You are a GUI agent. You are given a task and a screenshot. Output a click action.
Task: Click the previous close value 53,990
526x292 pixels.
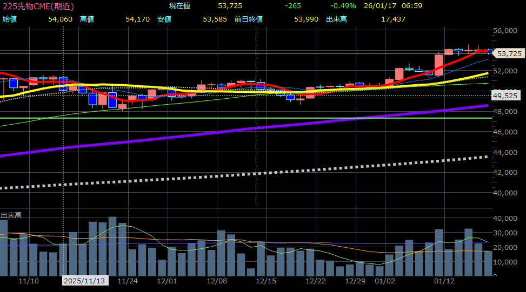tap(305, 19)
